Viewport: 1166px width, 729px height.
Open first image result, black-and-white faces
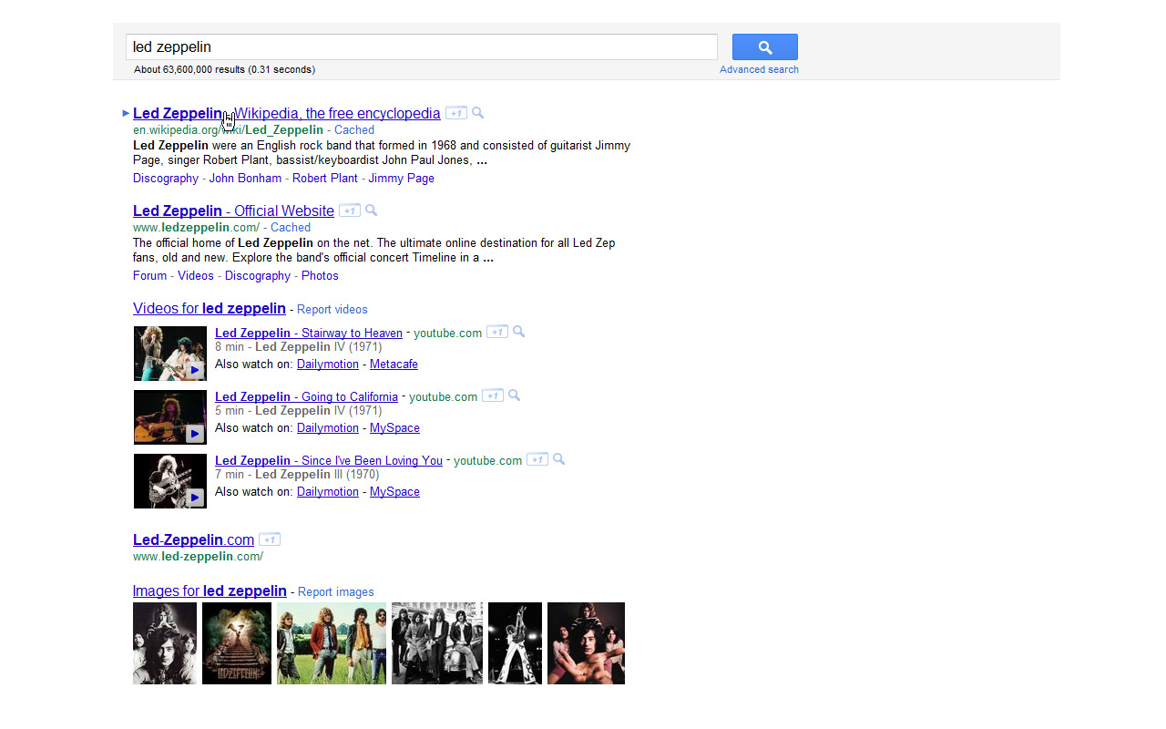[165, 643]
